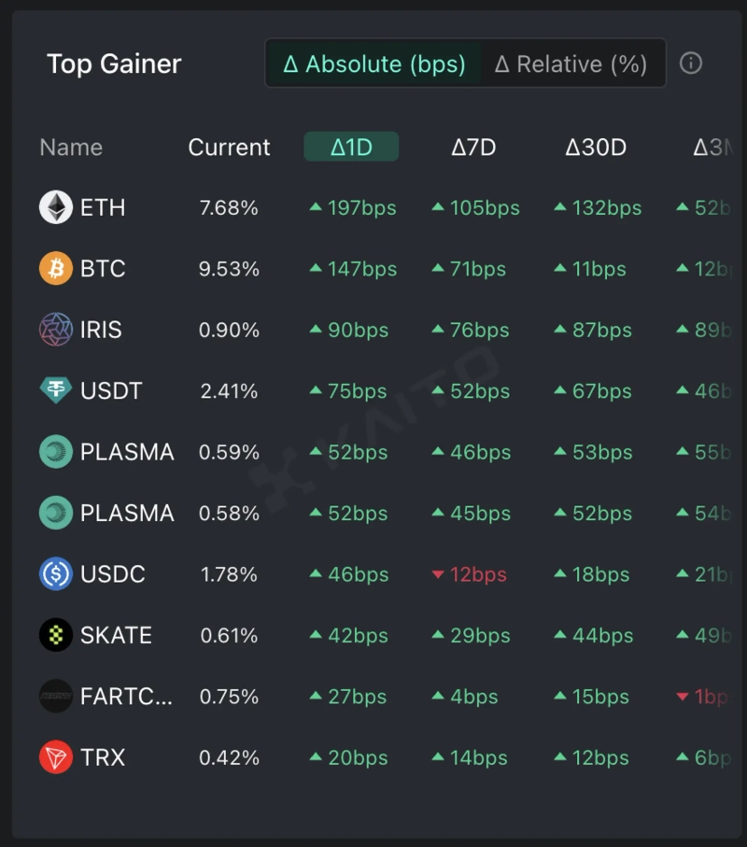Viewport: 747px width, 847px height.
Task: Open the PLASMA row showing 0.59%
Action: click(x=127, y=452)
